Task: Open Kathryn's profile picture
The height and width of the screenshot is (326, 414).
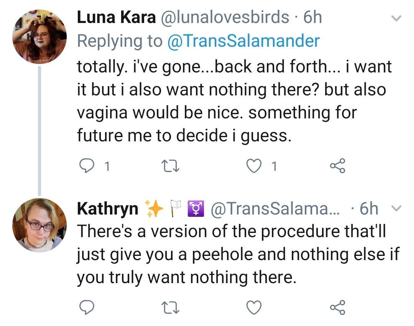Action: click(39, 225)
